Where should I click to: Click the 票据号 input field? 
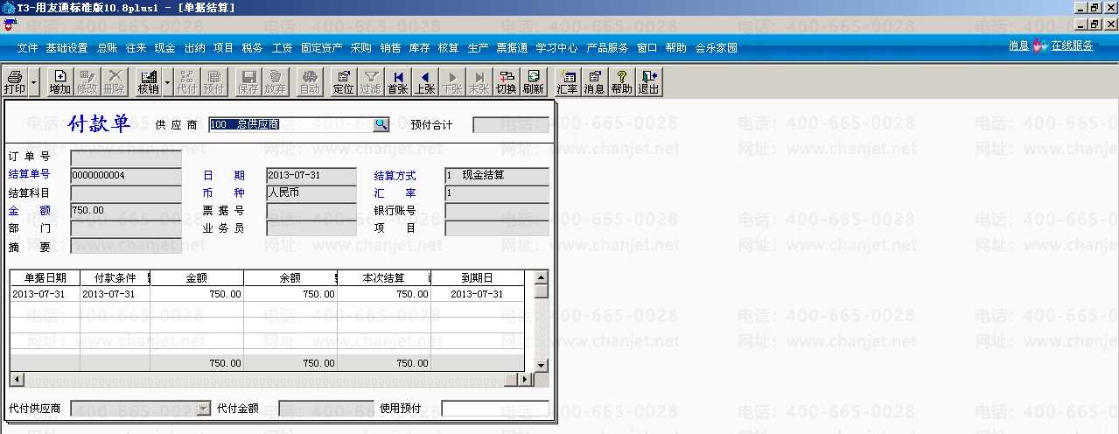pos(311,210)
